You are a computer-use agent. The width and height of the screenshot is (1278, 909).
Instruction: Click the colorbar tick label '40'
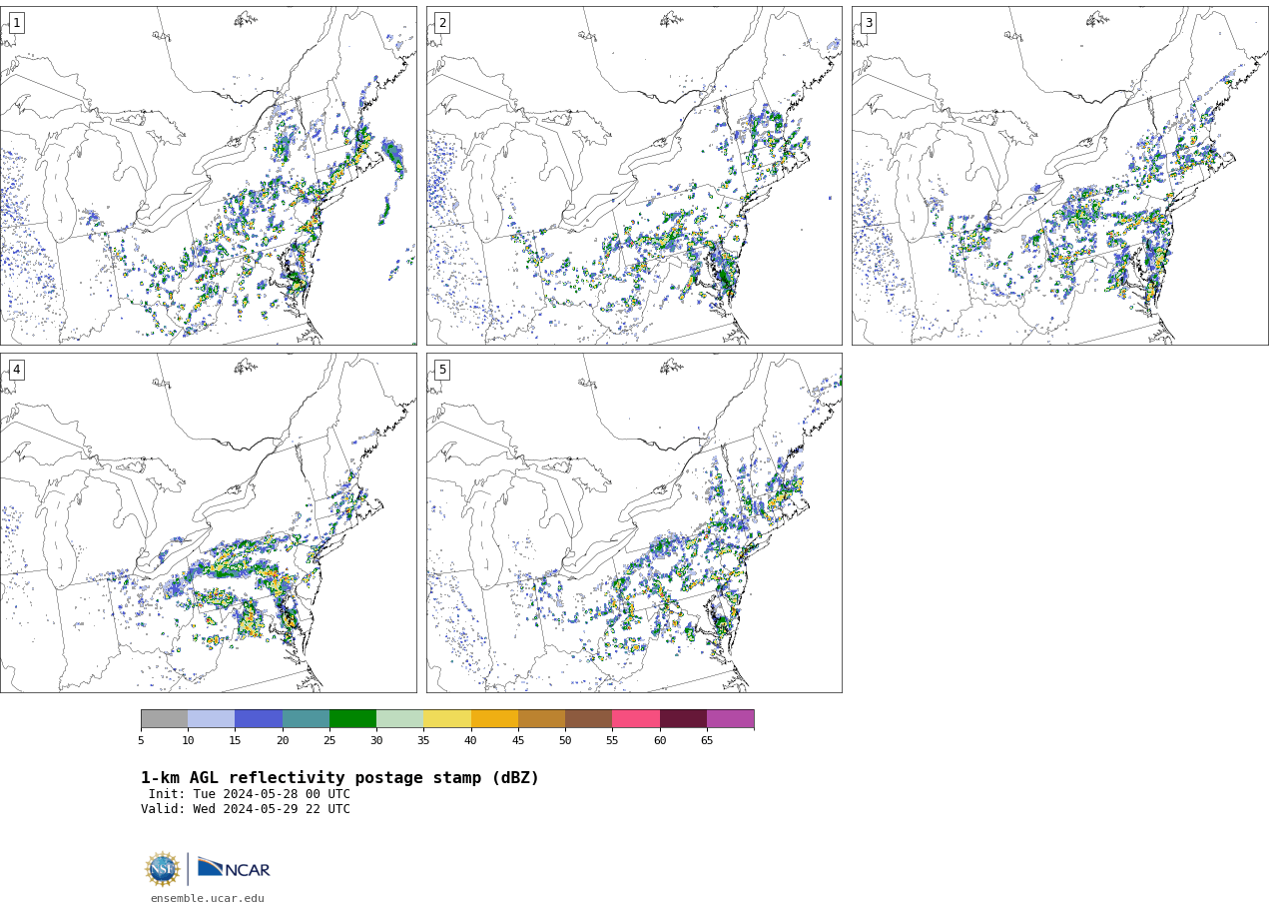(470, 740)
